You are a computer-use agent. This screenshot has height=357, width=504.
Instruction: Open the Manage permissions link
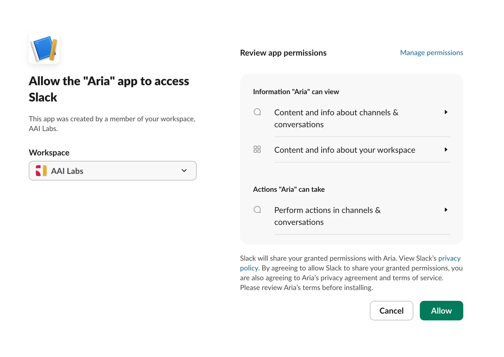pos(431,53)
